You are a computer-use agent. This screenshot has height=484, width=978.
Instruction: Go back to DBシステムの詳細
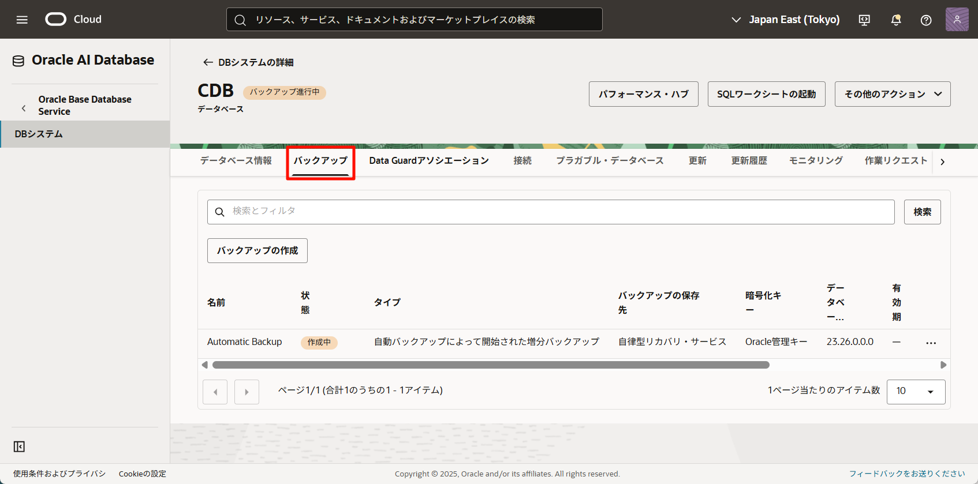tap(248, 62)
